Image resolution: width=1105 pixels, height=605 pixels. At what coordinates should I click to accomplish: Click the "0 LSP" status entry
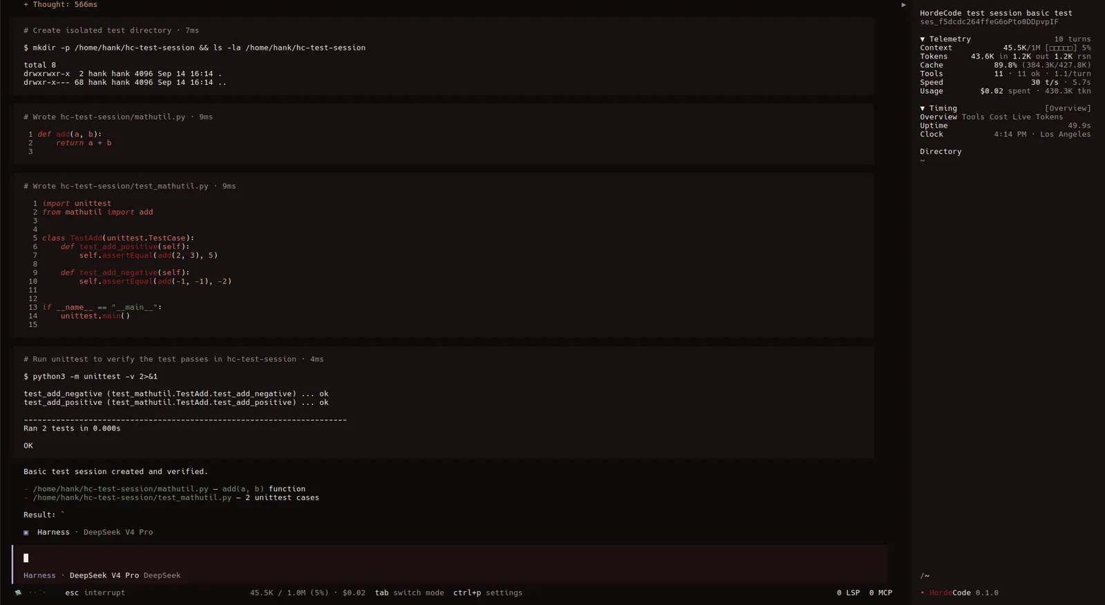click(848, 593)
